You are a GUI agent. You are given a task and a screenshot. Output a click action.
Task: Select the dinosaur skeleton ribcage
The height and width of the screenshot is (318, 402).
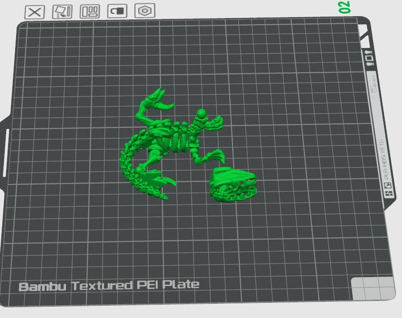click(x=178, y=138)
